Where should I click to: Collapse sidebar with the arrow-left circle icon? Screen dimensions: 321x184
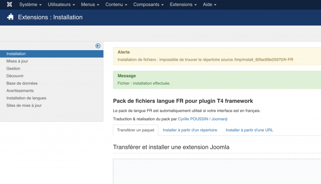pyautogui.click(x=98, y=46)
